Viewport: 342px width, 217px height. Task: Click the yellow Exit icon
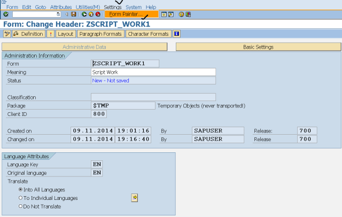click(91, 14)
